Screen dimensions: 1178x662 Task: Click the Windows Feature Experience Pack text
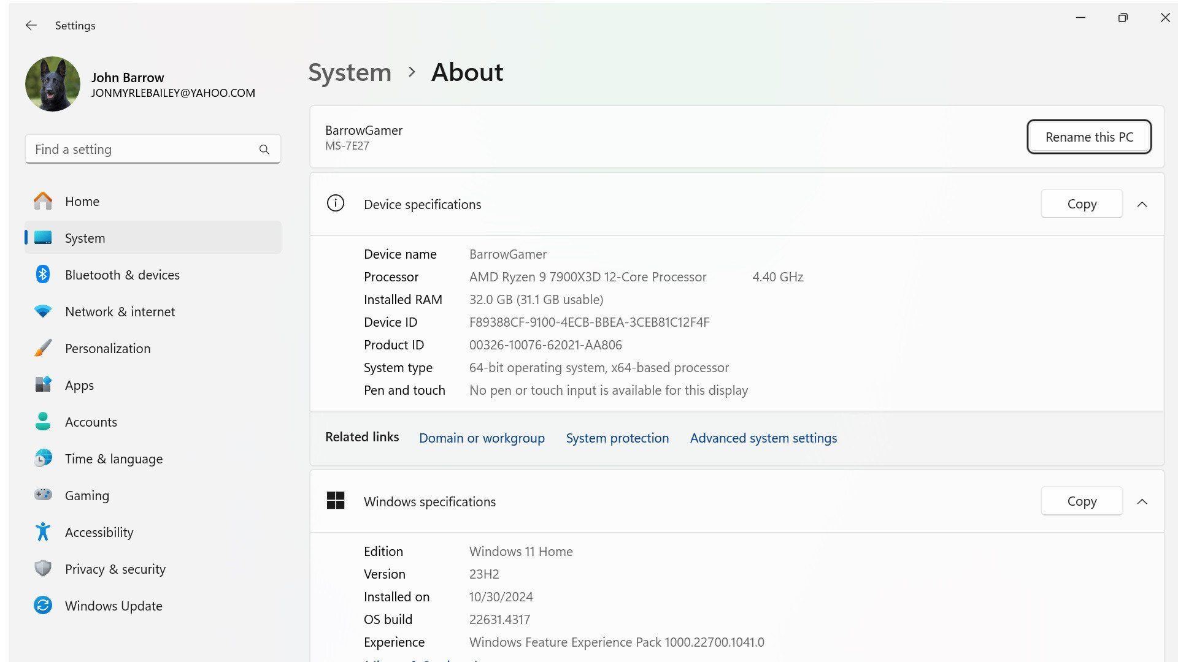point(617,642)
